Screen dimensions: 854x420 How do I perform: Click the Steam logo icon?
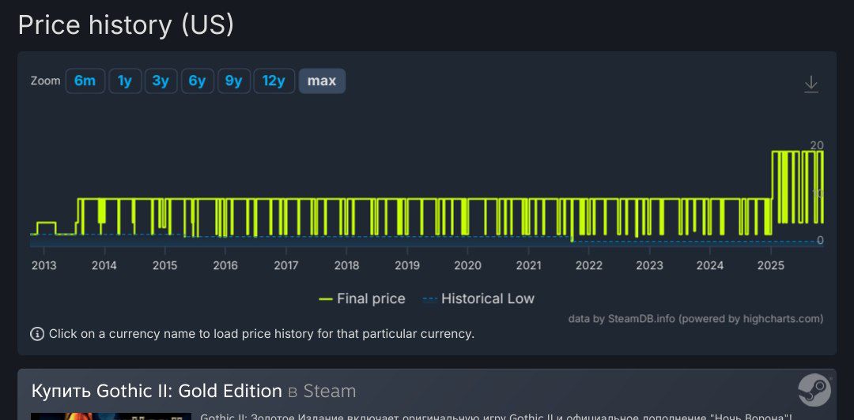pos(814,390)
